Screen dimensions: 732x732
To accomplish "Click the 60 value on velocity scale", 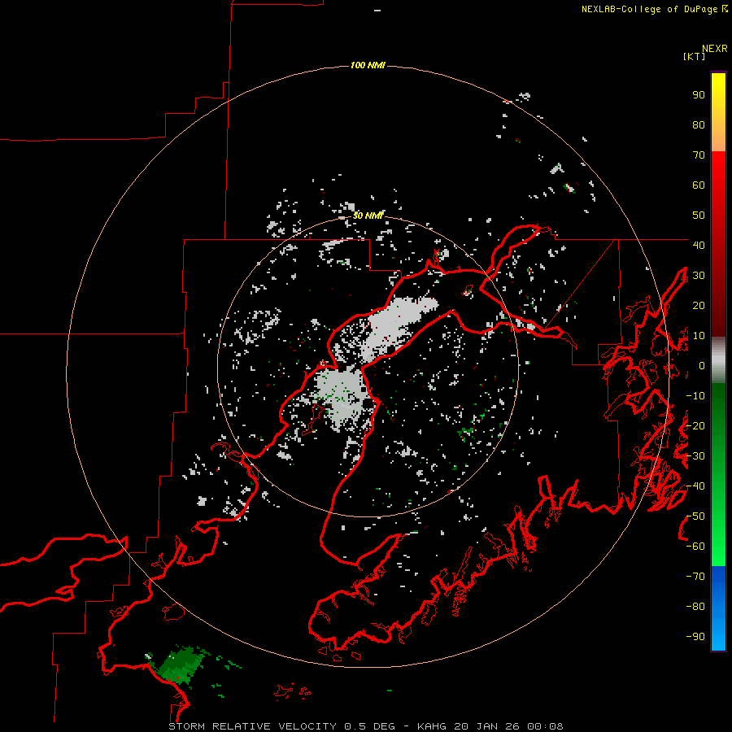I will pos(699,185).
